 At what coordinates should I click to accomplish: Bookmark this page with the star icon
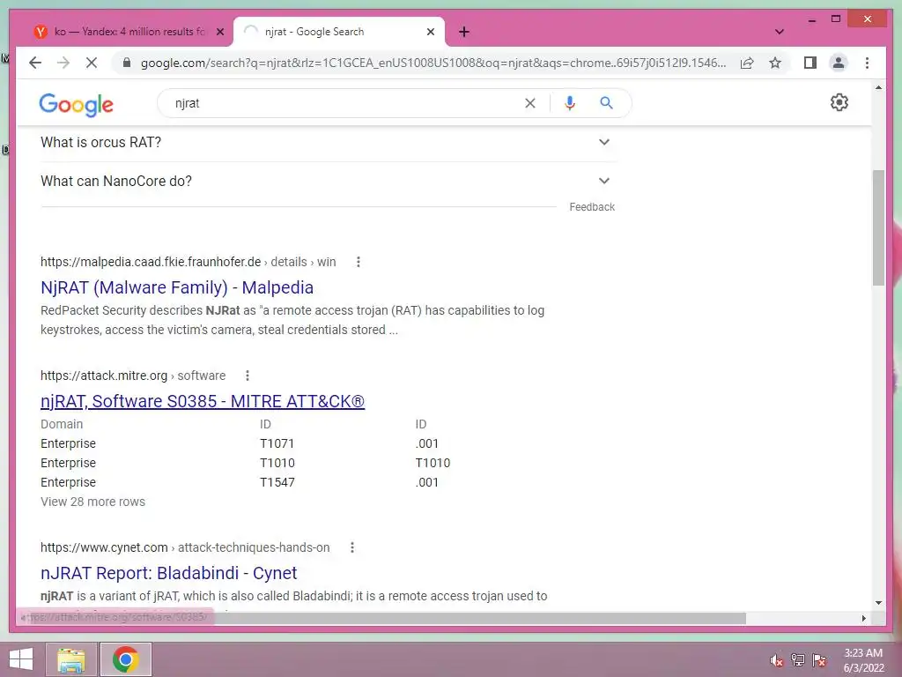tap(775, 63)
